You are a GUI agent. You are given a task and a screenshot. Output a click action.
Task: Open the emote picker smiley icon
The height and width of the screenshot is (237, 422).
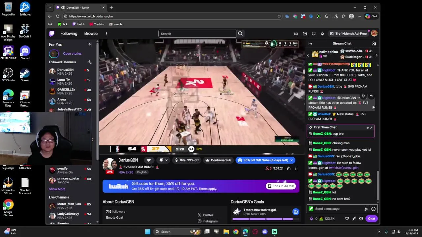tap(373, 209)
